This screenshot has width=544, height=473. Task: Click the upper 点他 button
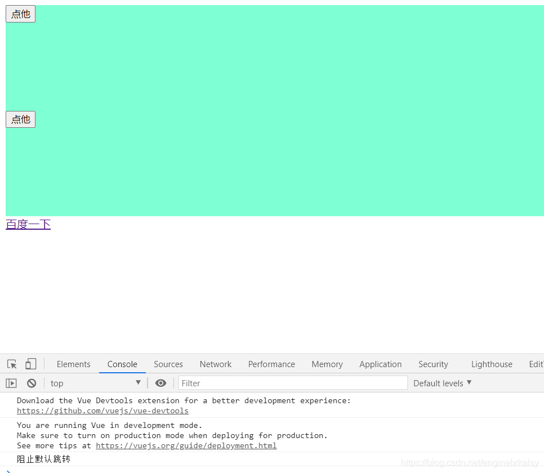[20, 14]
